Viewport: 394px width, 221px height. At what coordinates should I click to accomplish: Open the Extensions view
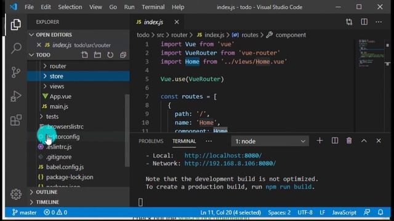coord(16,120)
